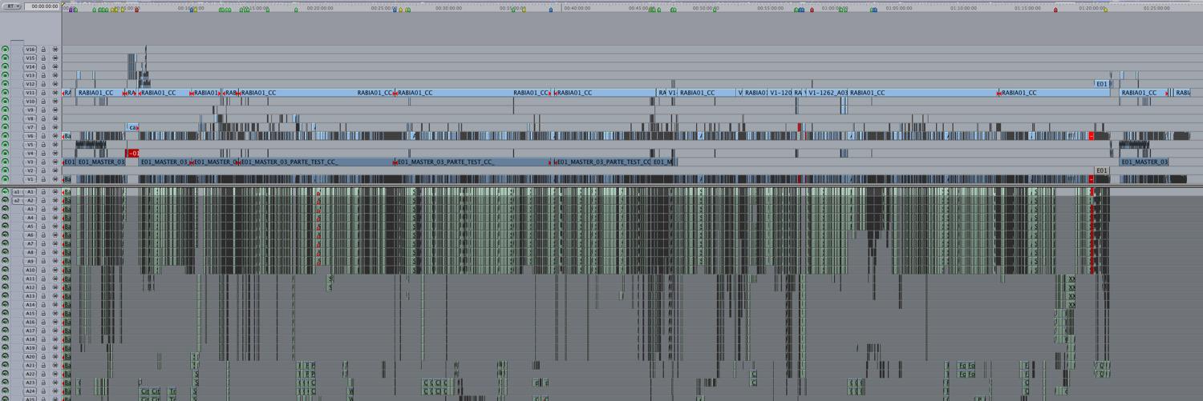
Task: Toggle Auto Select for audio track A15
Action: pyautogui.click(x=55, y=314)
